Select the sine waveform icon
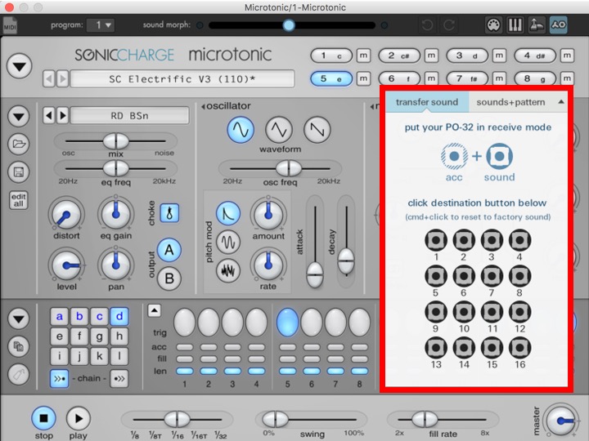Viewport: 589px width, 441px height. 241,130
